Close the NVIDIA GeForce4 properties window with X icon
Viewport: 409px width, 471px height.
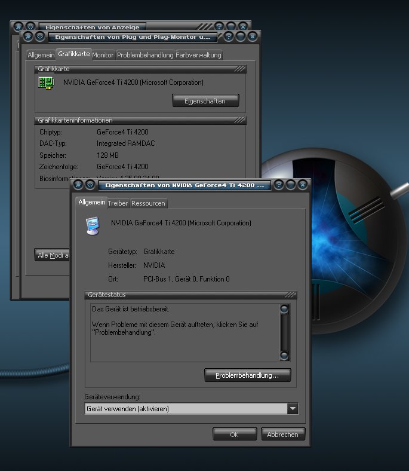click(x=303, y=185)
